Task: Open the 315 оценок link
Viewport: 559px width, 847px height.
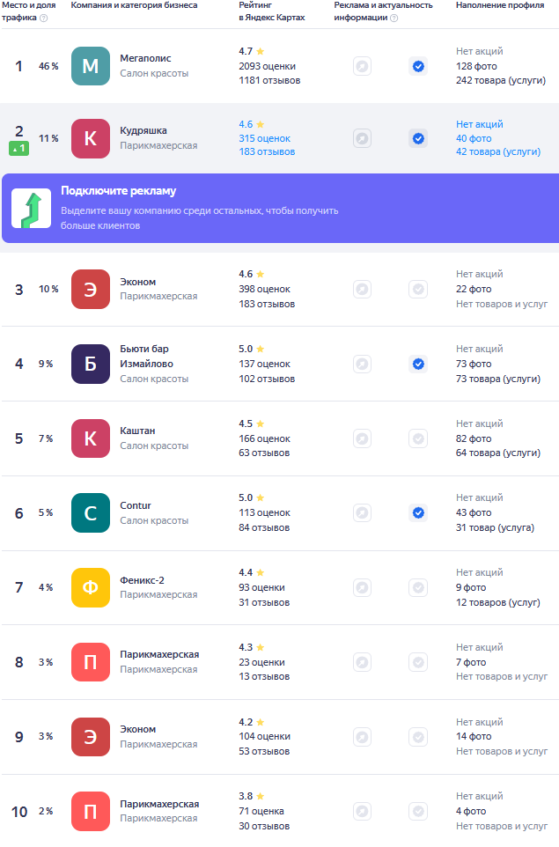Action: pyautogui.click(x=265, y=138)
